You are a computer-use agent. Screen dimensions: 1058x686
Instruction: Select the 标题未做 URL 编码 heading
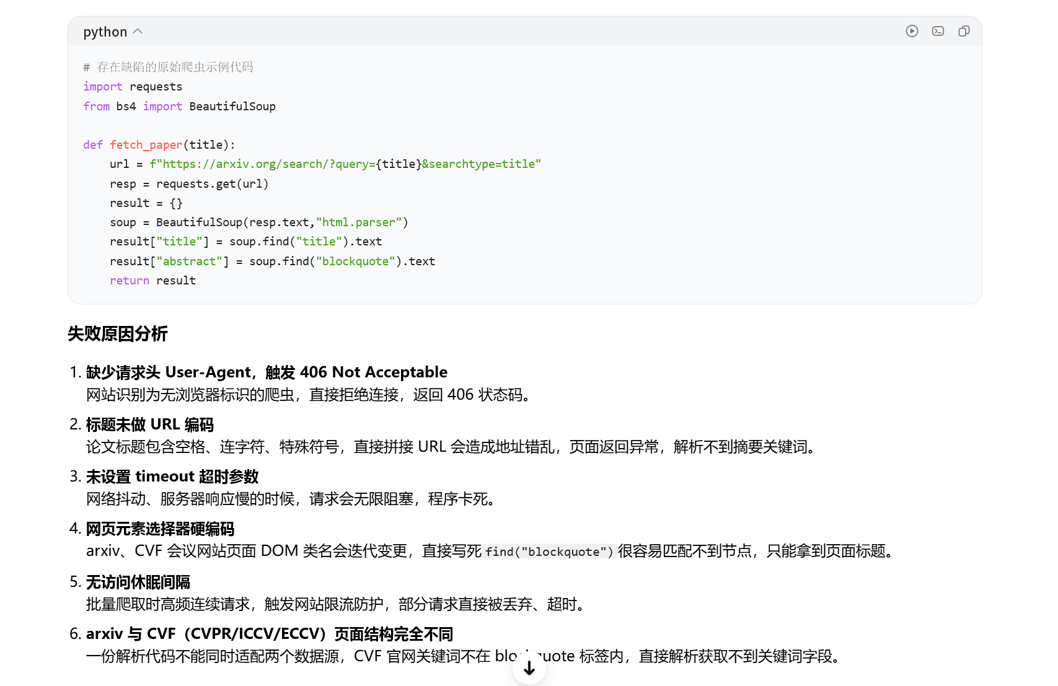click(x=150, y=424)
